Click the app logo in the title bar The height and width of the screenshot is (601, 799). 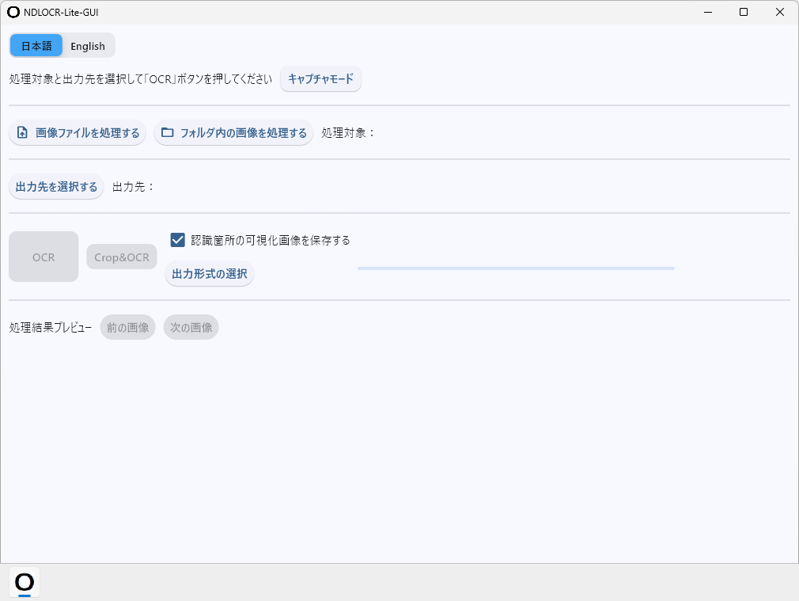[13, 13]
